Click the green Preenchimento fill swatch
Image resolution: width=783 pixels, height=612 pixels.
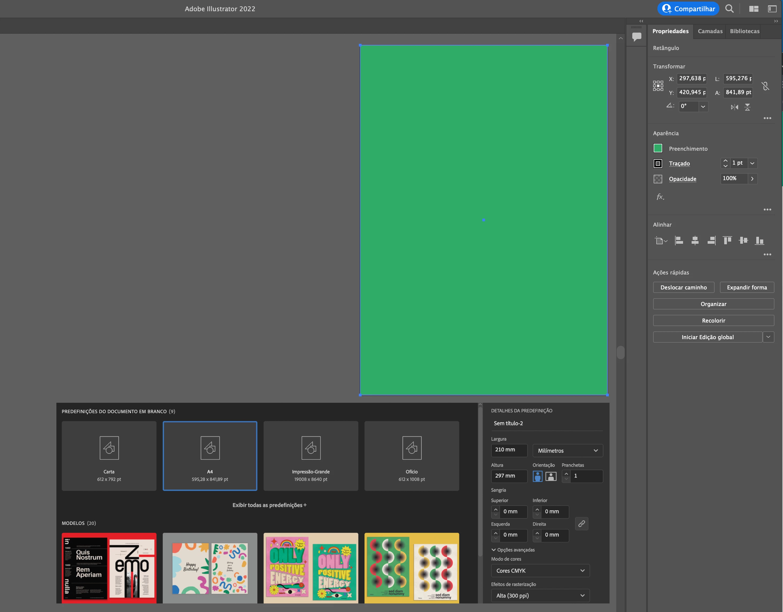657,148
